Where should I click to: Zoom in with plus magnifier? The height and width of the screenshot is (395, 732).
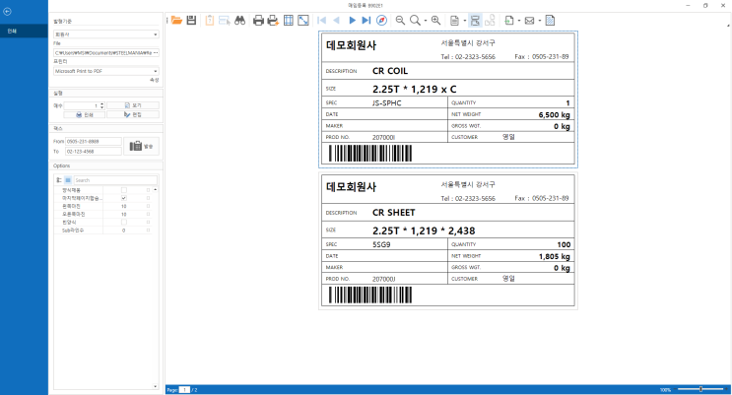(435, 20)
